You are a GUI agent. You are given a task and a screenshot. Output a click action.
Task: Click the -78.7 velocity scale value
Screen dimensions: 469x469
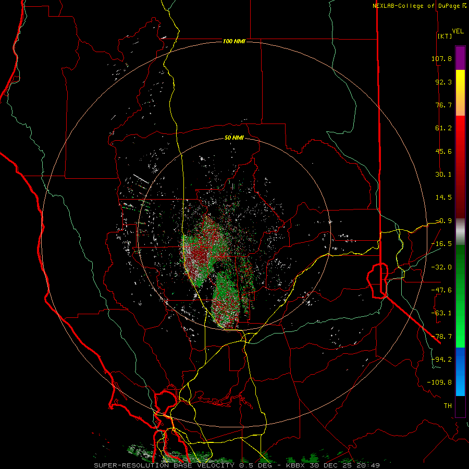tap(441, 337)
